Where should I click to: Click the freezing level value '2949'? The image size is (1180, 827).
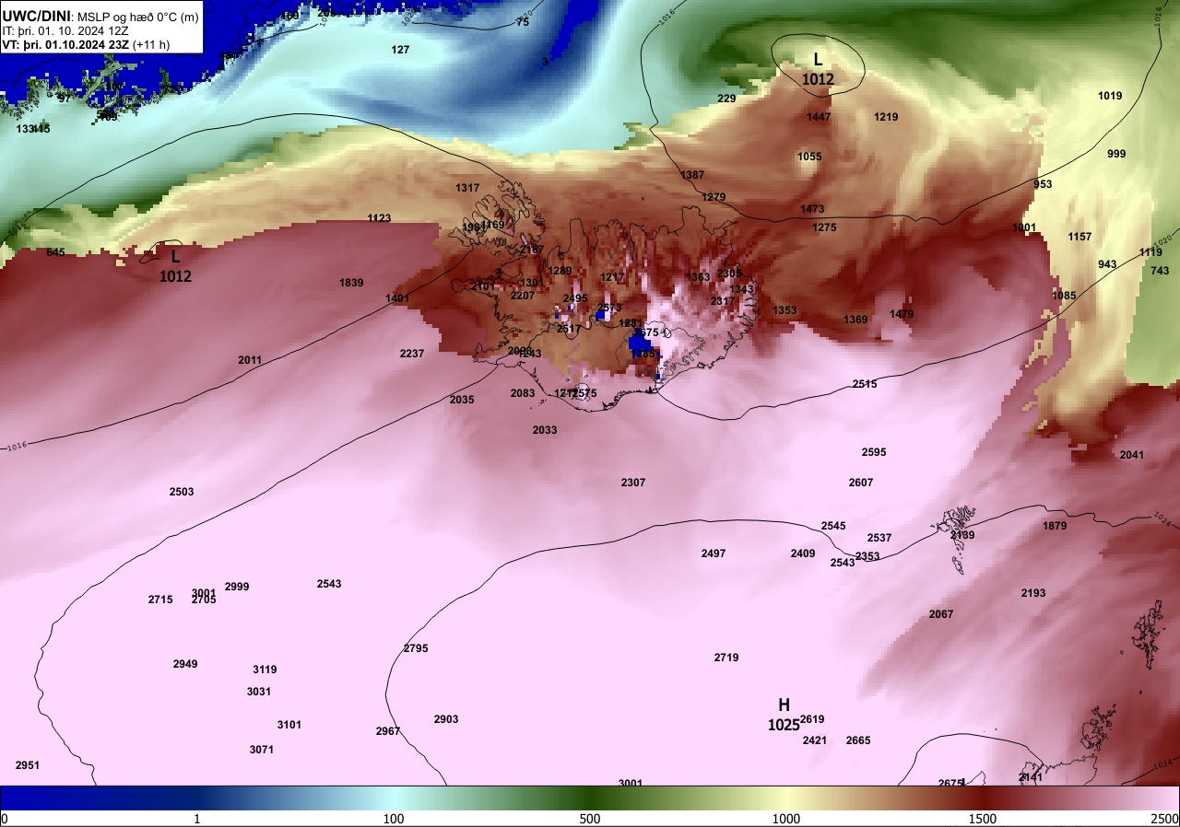pyautogui.click(x=185, y=664)
